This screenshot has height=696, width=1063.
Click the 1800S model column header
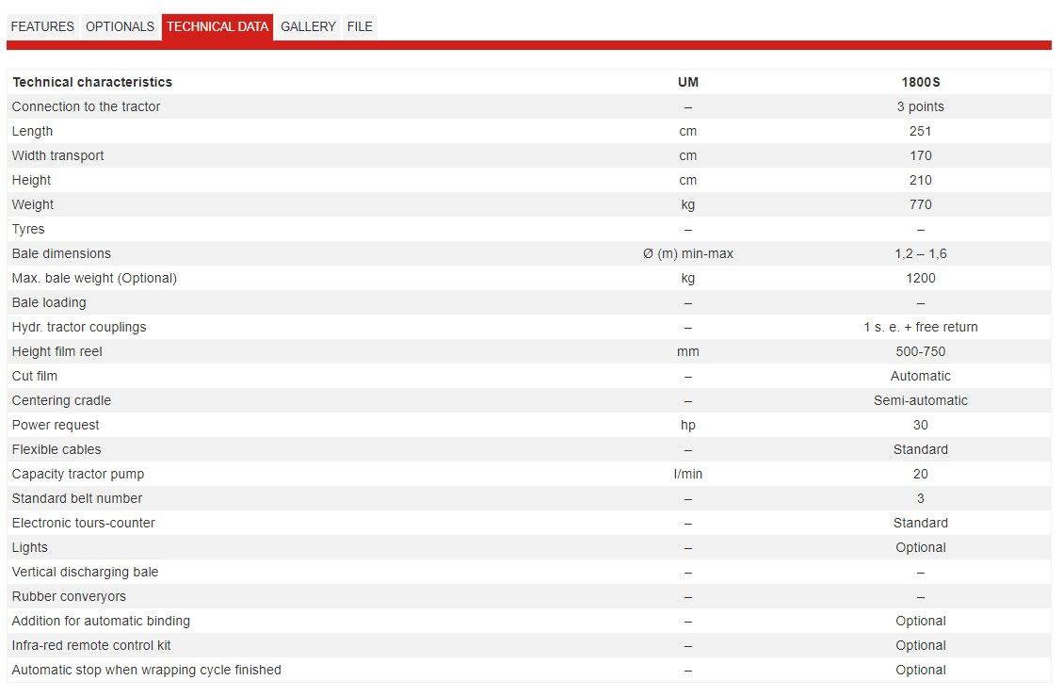click(920, 82)
